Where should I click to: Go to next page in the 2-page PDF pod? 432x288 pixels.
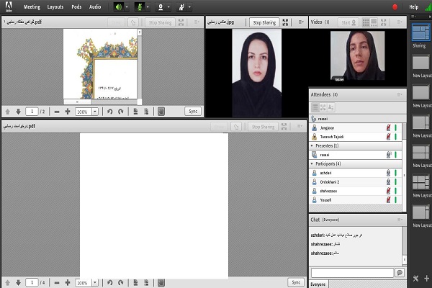pos(19,112)
